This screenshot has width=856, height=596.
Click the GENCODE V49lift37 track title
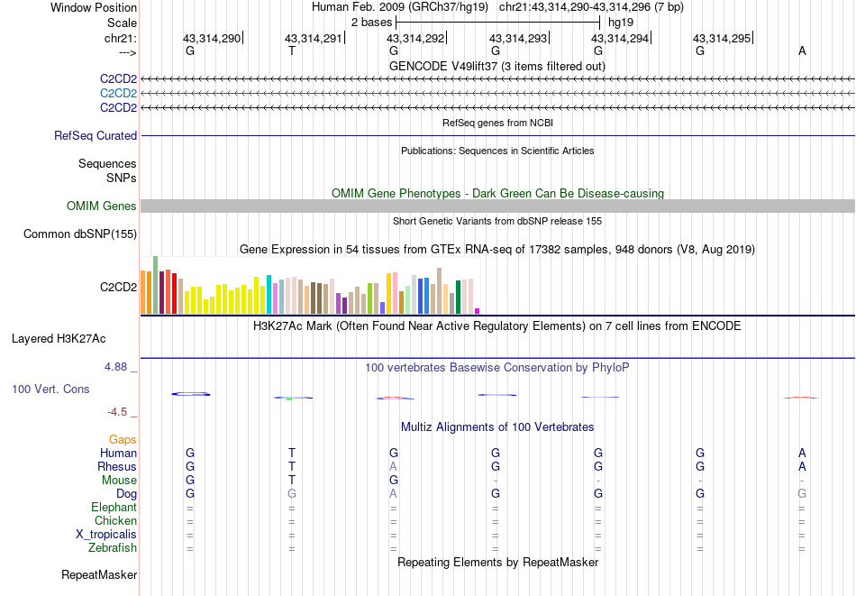pyautogui.click(x=496, y=66)
